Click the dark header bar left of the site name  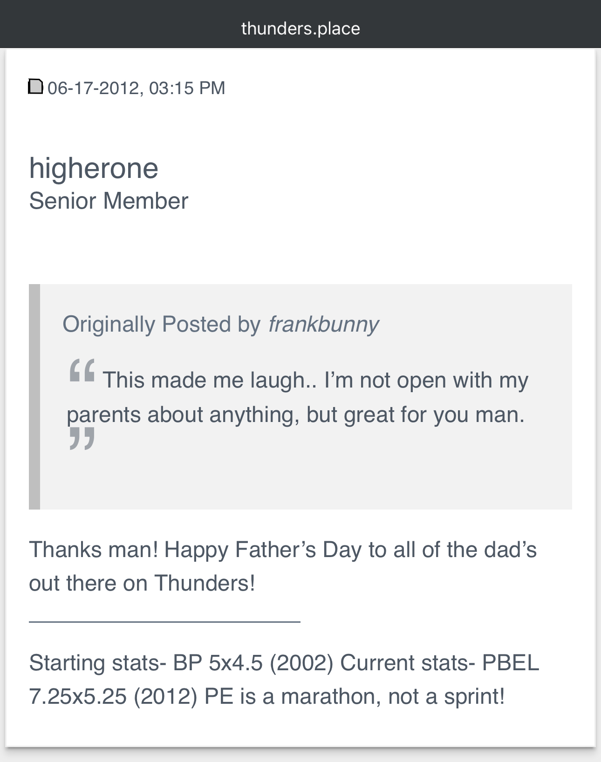(x=116, y=24)
